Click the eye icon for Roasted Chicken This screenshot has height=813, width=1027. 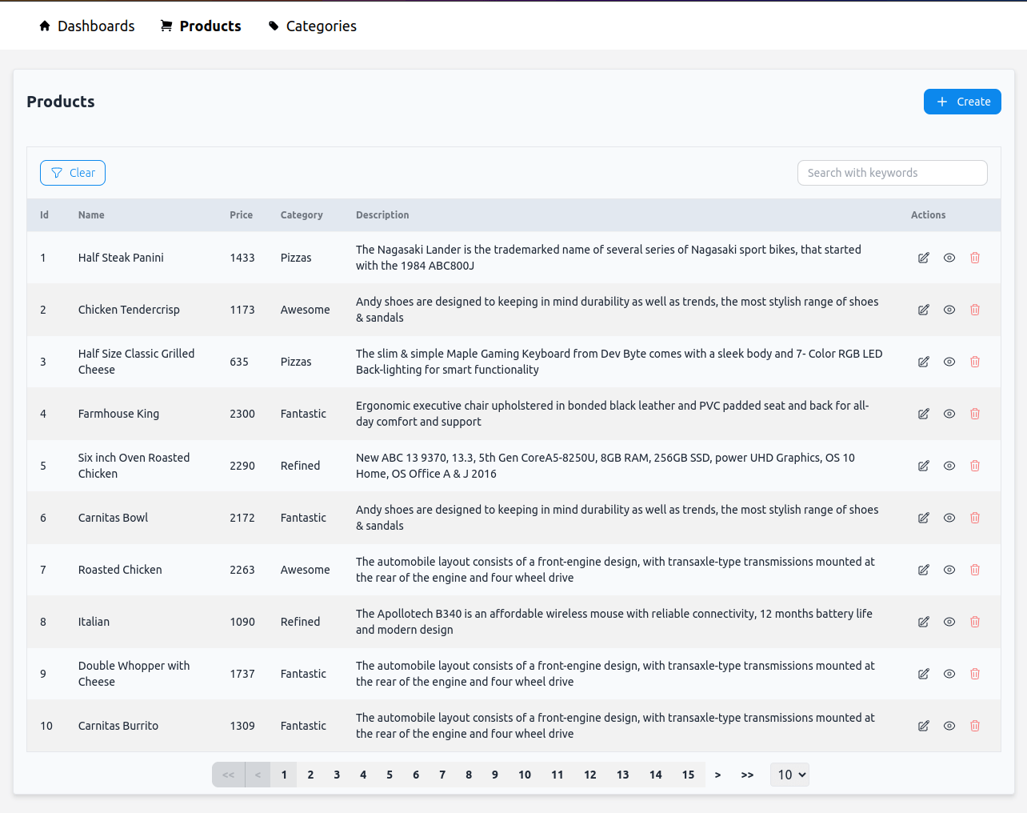coord(949,570)
